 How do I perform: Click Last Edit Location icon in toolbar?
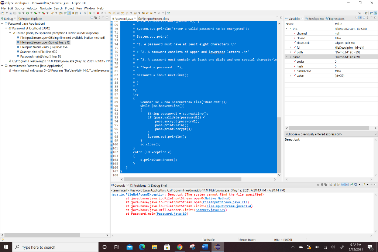pos(144,13)
